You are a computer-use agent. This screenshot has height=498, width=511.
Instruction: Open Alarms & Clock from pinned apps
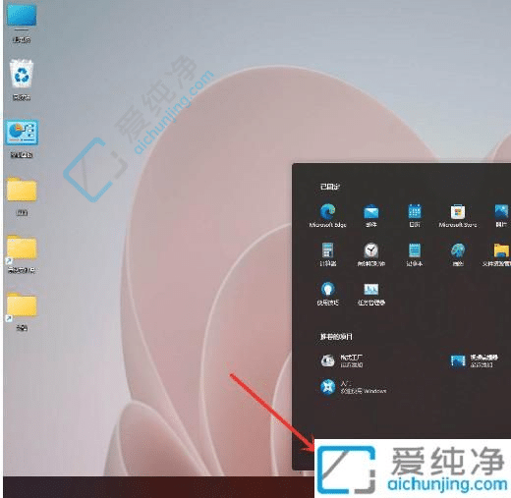point(371,254)
